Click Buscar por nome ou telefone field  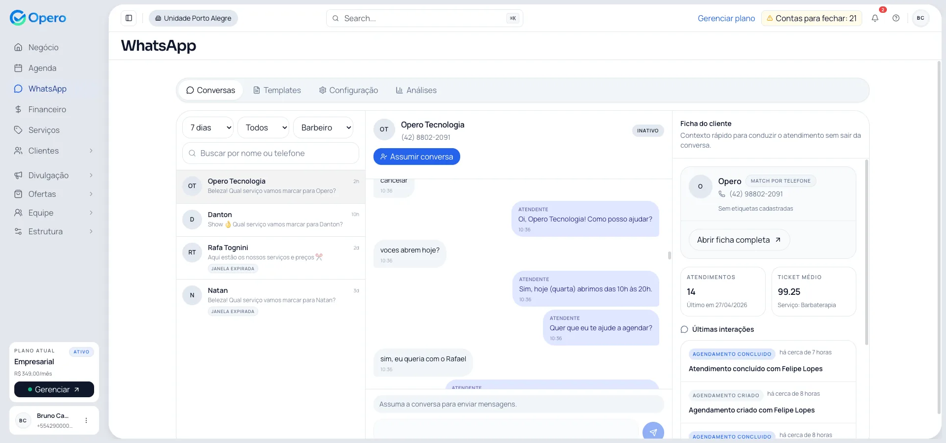coord(270,153)
